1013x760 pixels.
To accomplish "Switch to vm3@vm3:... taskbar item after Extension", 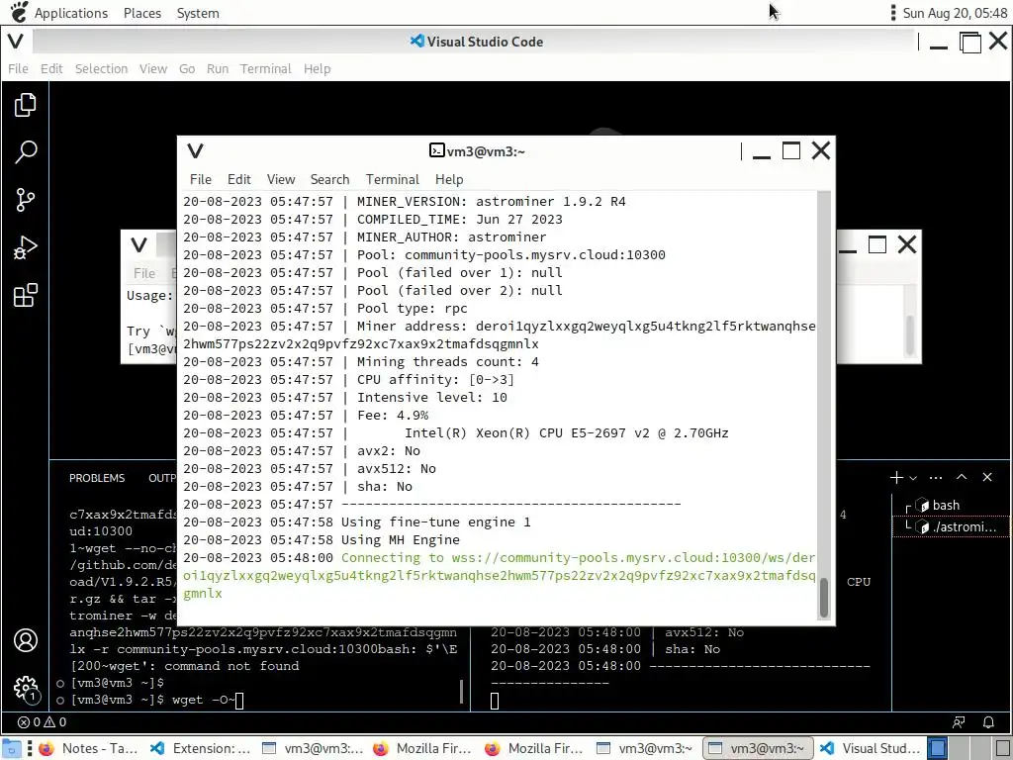I will point(312,748).
